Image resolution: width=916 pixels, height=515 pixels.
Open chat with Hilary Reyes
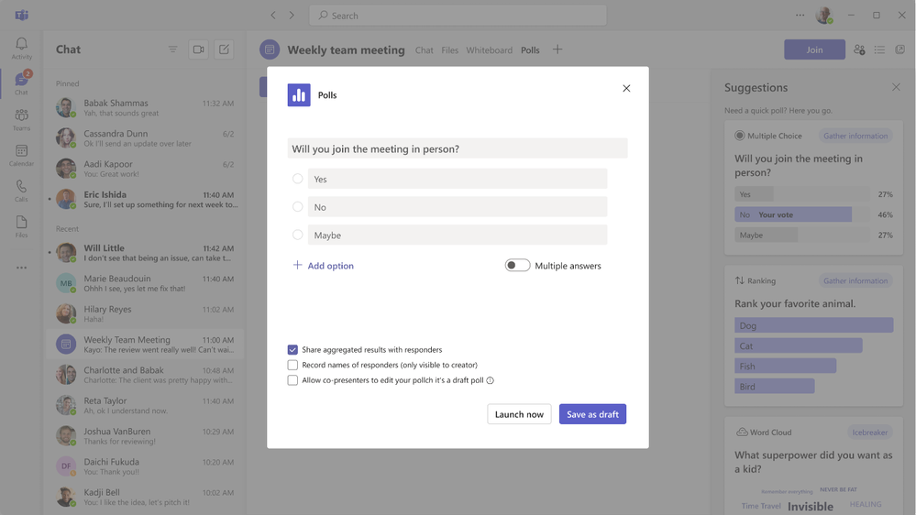click(145, 313)
